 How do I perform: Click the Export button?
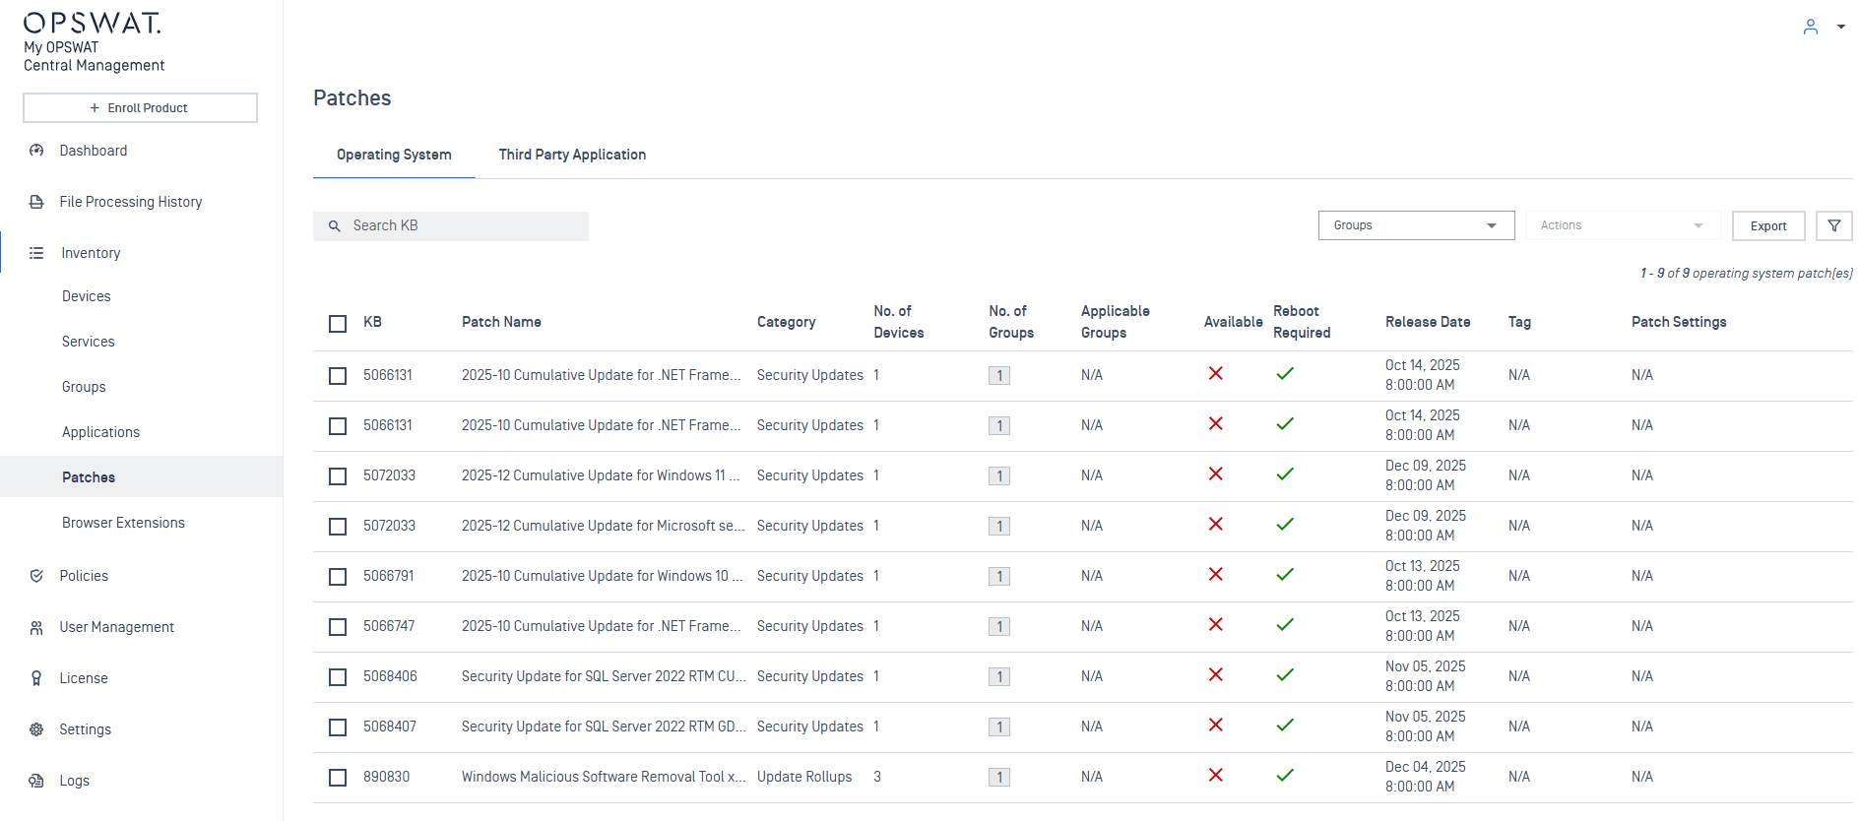pyautogui.click(x=1767, y=225)
